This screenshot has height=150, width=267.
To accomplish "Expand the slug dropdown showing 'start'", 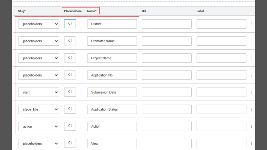I will [39, 92].
